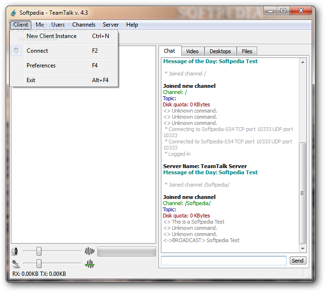Click the speaker volume icon
The width and height of the screenshot is (325, 292).
point(15,251)
